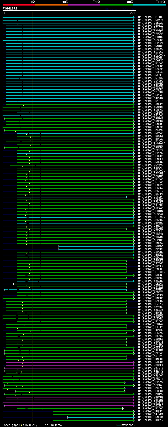Screen dimensions: 168x427
Task: Open entry UniRef100_Q9FKE9
Action: click(151, 75)
